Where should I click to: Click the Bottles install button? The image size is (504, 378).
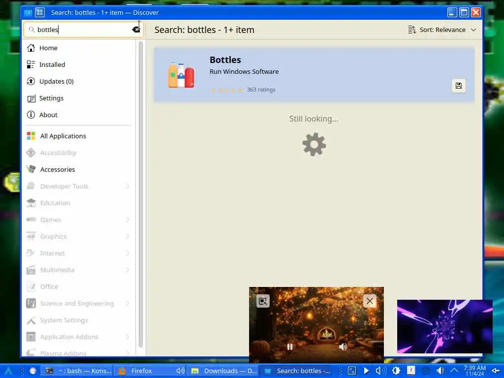(x=458, y=86)
